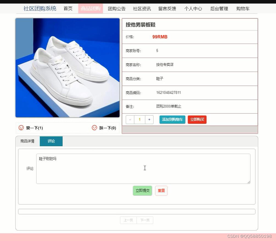
Task: Open 后台管理 admin page
Action: tap(219, 8)
